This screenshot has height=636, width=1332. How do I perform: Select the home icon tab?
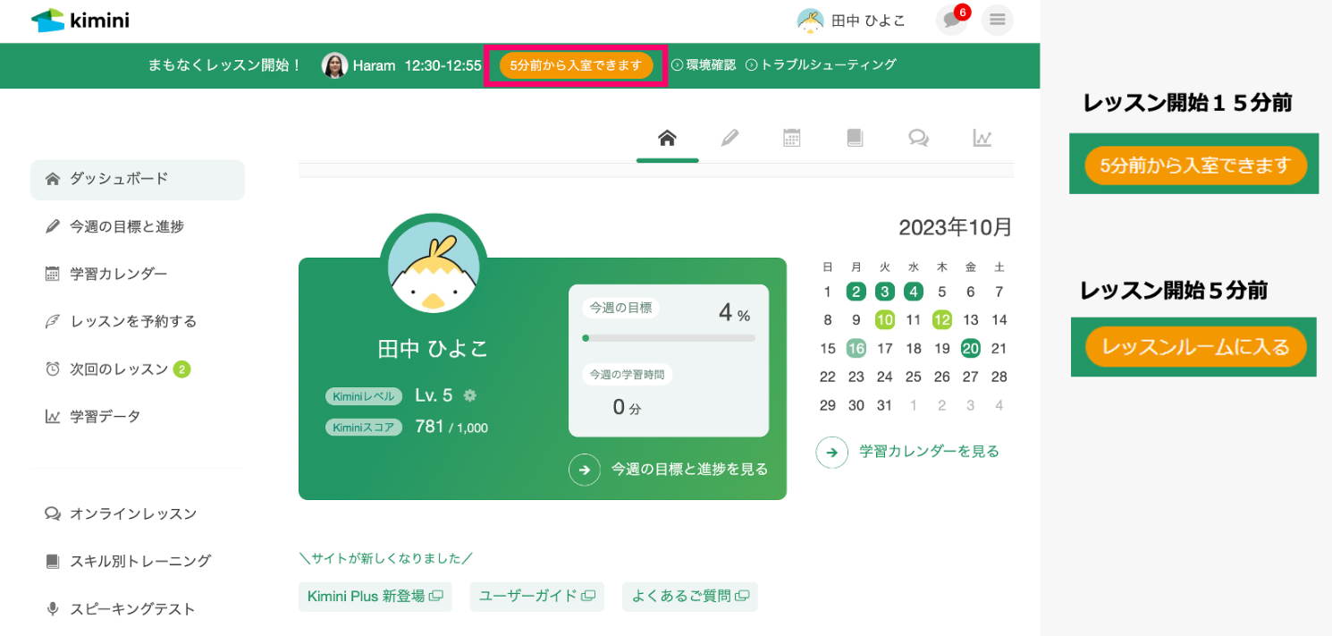coord(667,138)
